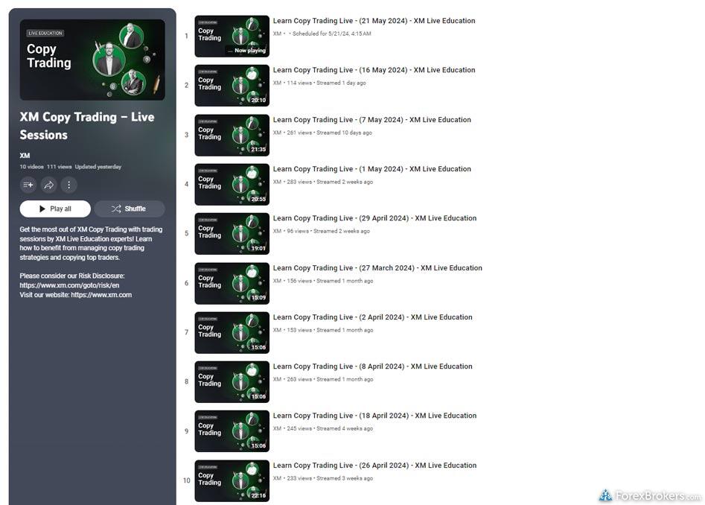Open the large Copy Trading playlist cover image

(92, 60)
